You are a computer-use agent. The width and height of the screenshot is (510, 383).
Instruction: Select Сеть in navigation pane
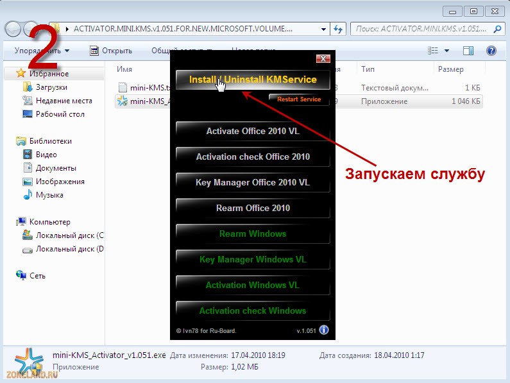(x=37, y=276)
